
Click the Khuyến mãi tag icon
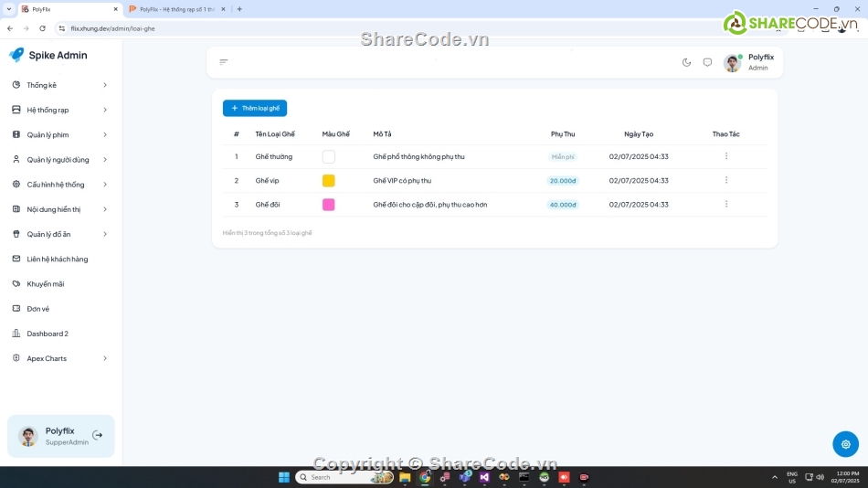[16, 283]
